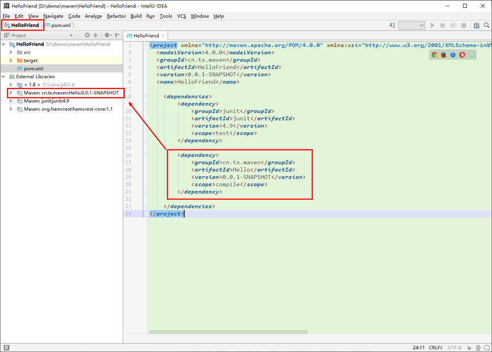Expand Maven cn.tx.maven:Hello:0.0.1-SNAPSHOT library
The image size is (492, 352).
(x=11, y=93)
